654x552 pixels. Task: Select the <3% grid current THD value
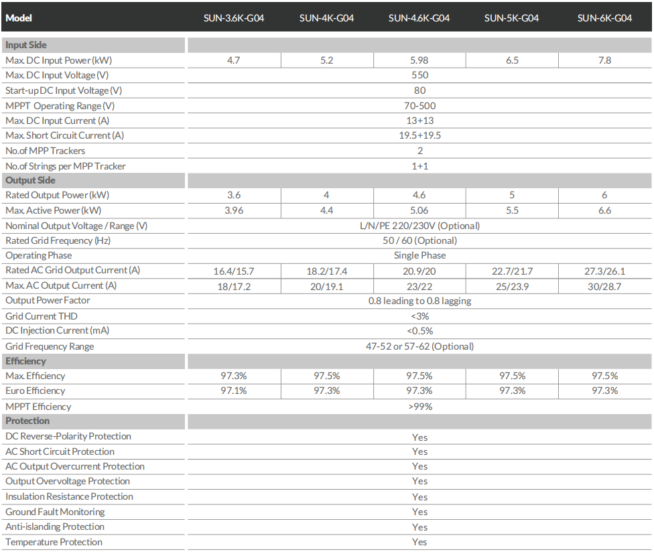419,316
